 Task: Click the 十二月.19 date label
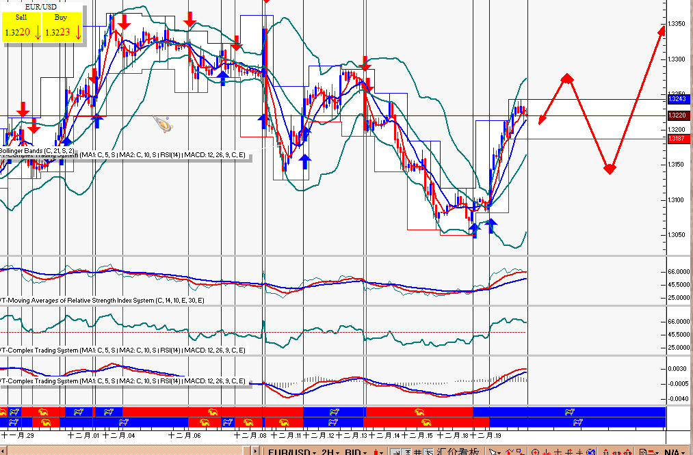[485, 436]
